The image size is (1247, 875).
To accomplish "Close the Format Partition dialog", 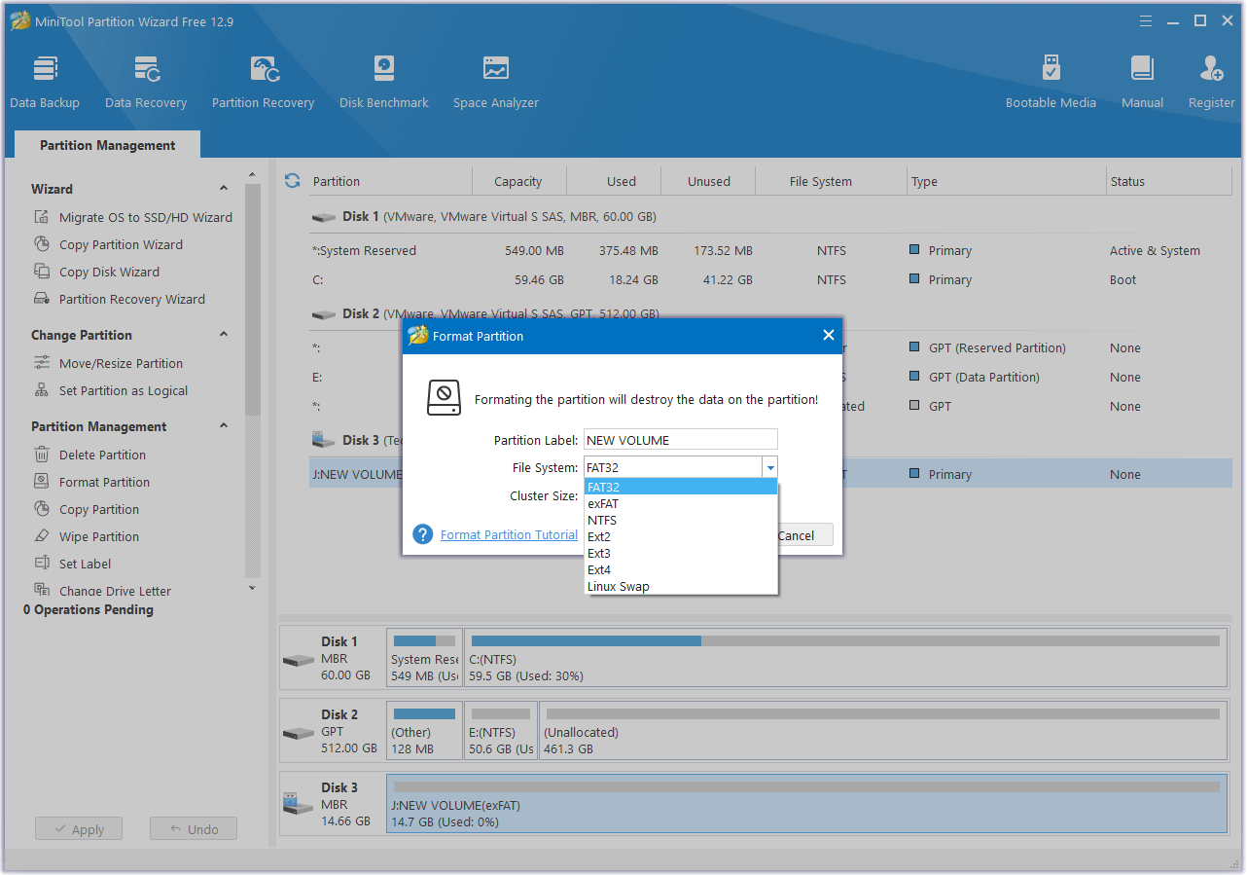I will click(x=829, y=335).
